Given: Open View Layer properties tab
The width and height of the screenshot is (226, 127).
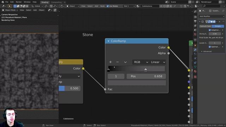Looking at the screenshot, I should (195, 26).
